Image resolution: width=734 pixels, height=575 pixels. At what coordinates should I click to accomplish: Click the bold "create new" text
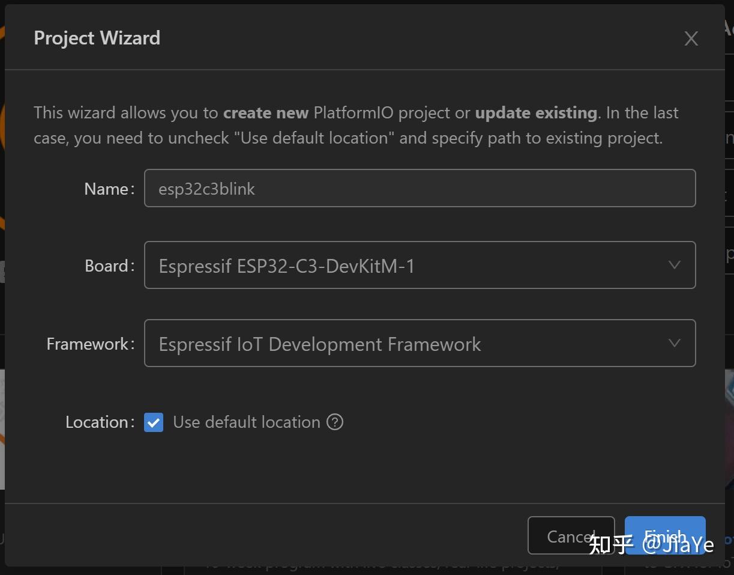265,113
